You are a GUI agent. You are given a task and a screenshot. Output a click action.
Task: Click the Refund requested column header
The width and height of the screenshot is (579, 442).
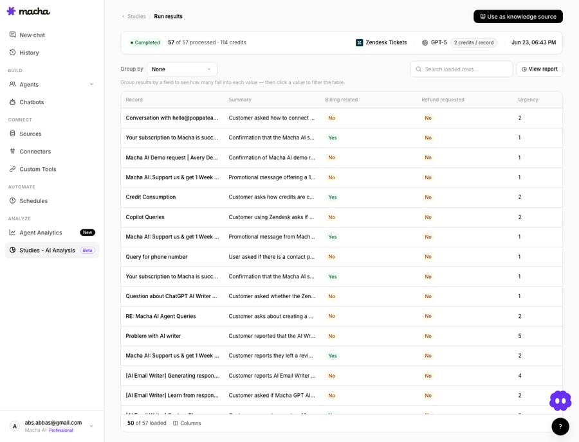point(443,100)
